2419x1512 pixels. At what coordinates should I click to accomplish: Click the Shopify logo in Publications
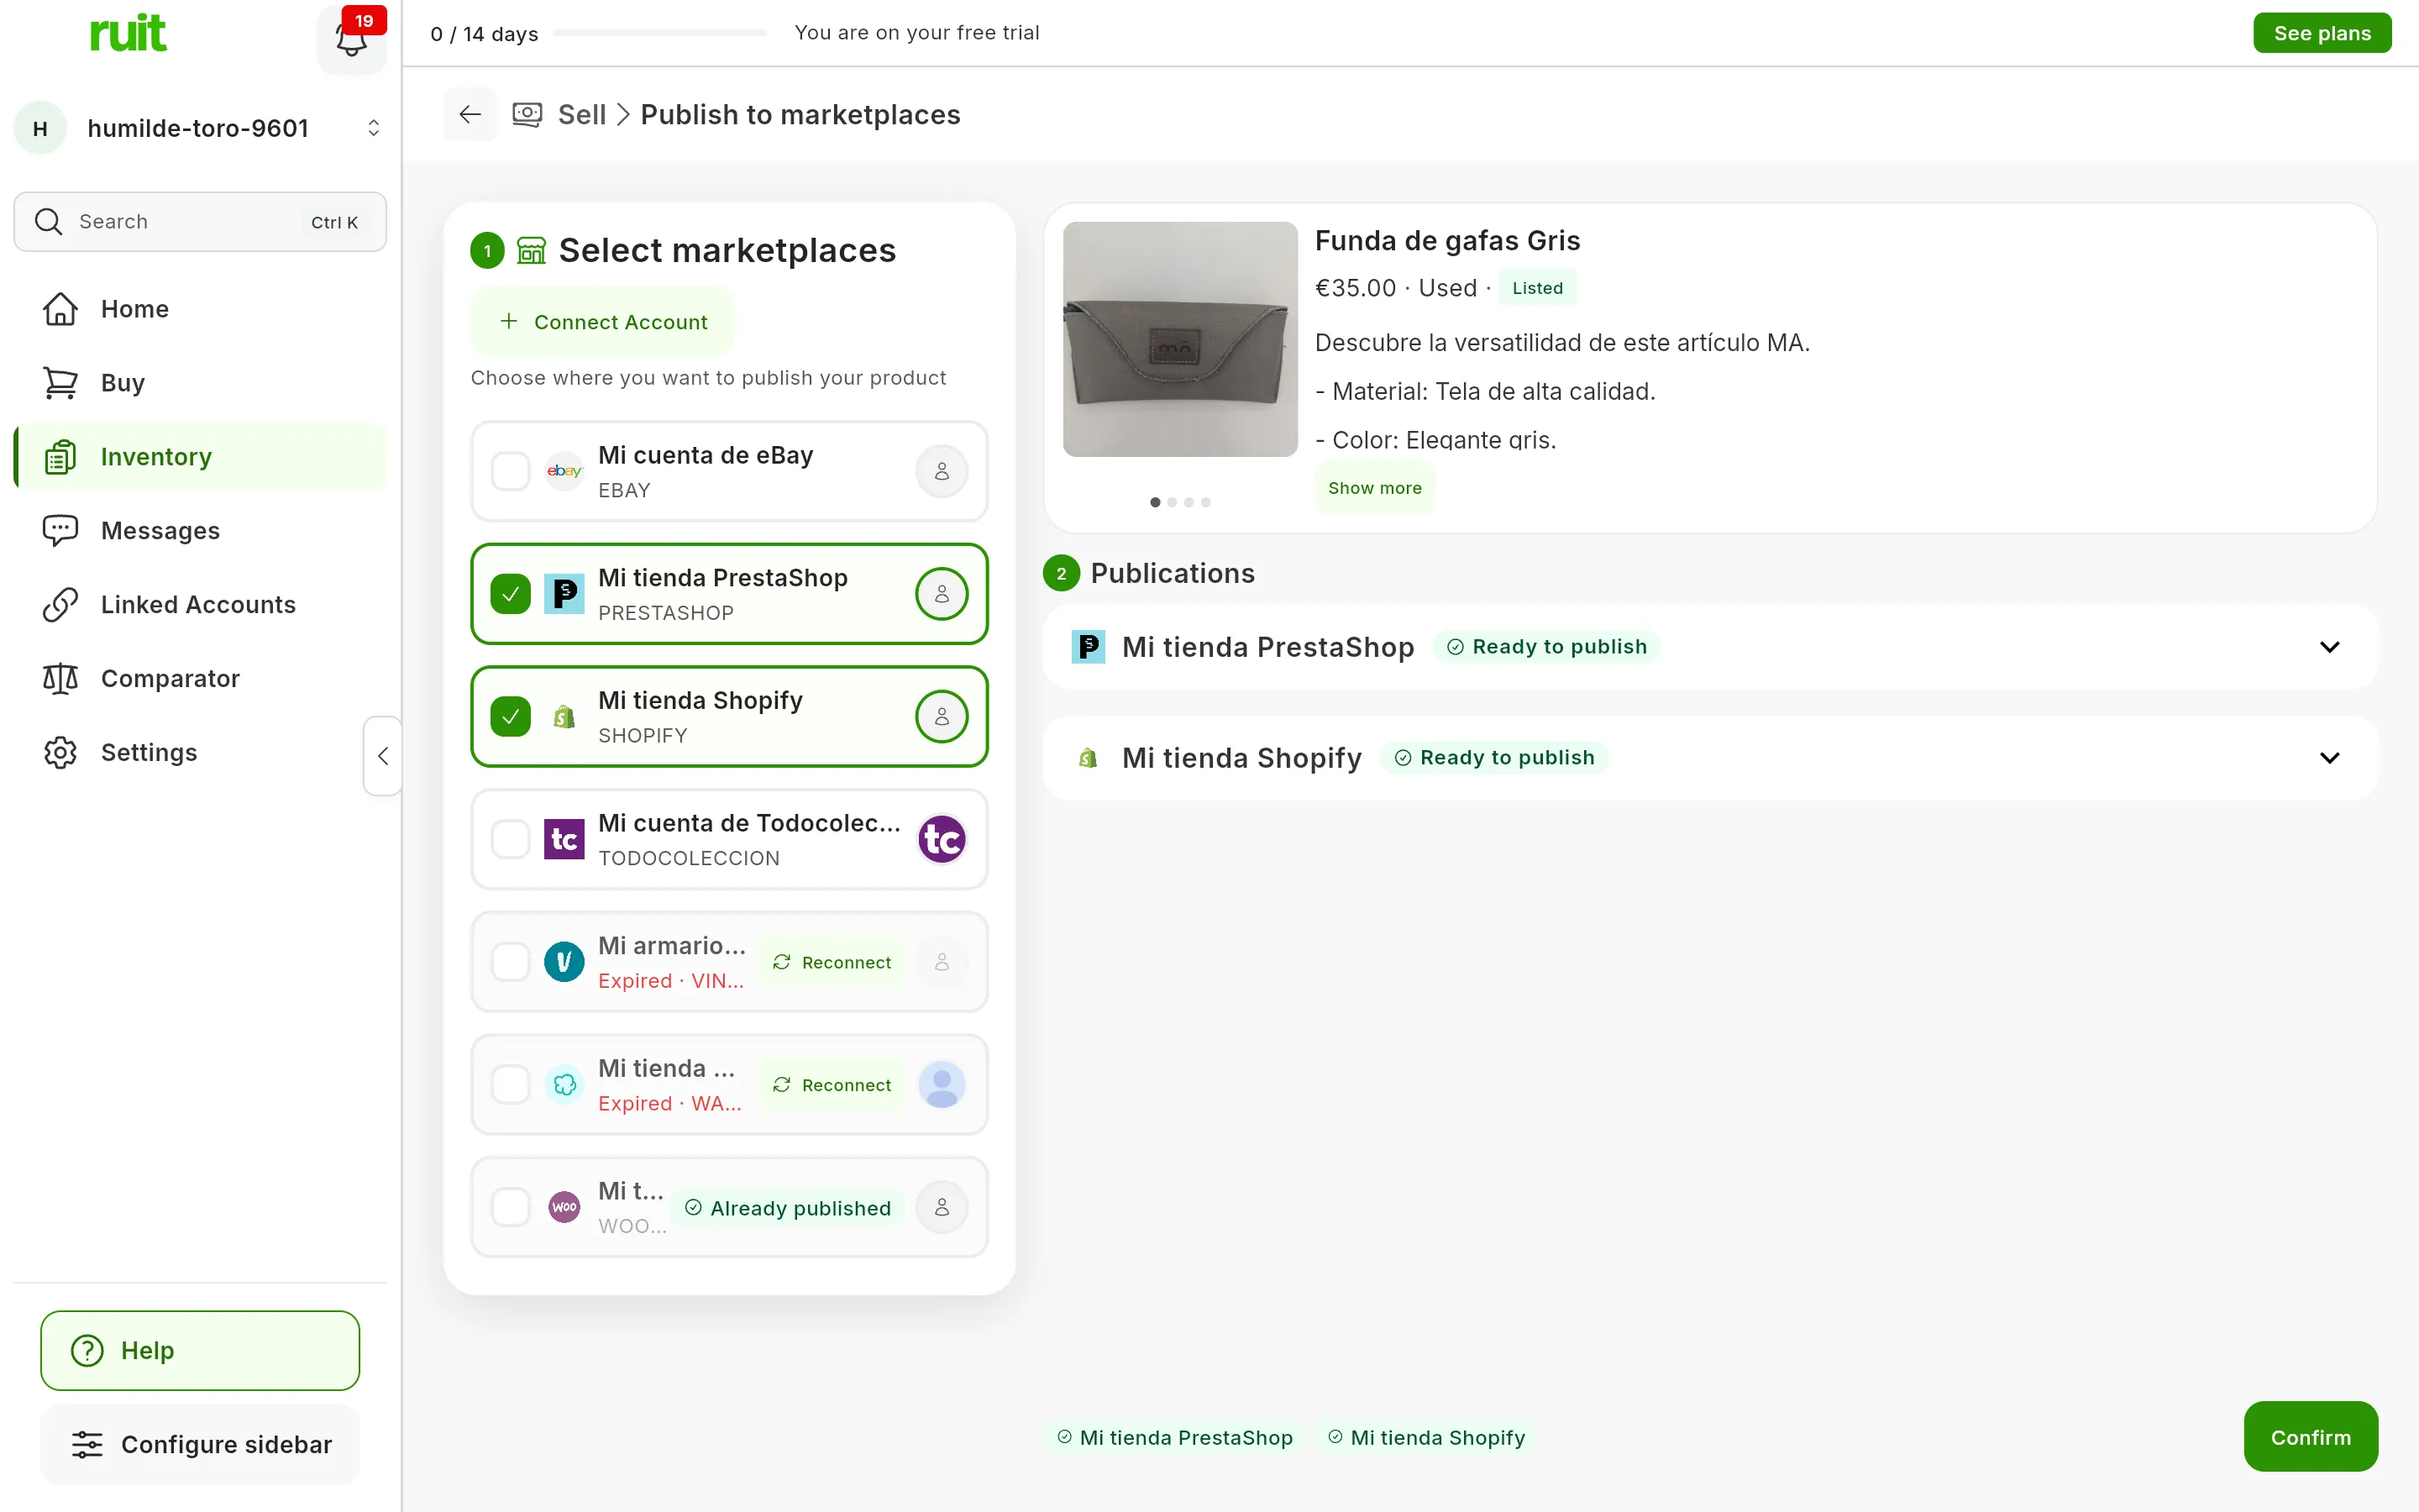click(1088, 758)
